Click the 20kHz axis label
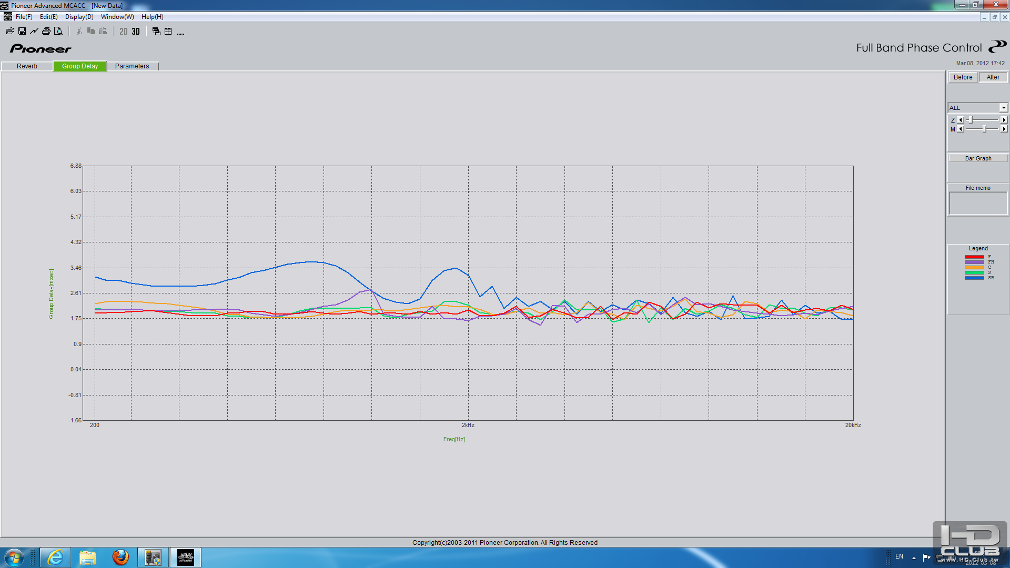Screen dimensions: 1010x568 [x=853, y=425]
